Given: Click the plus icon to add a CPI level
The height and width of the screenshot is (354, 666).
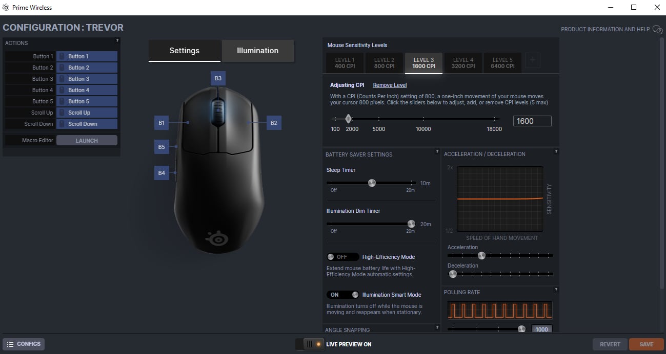Looking at the screenshot, I should point(532,60).
